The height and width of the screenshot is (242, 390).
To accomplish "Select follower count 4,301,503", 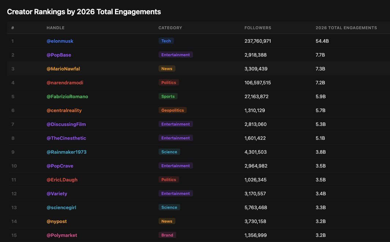I will (x=256, y=152).
